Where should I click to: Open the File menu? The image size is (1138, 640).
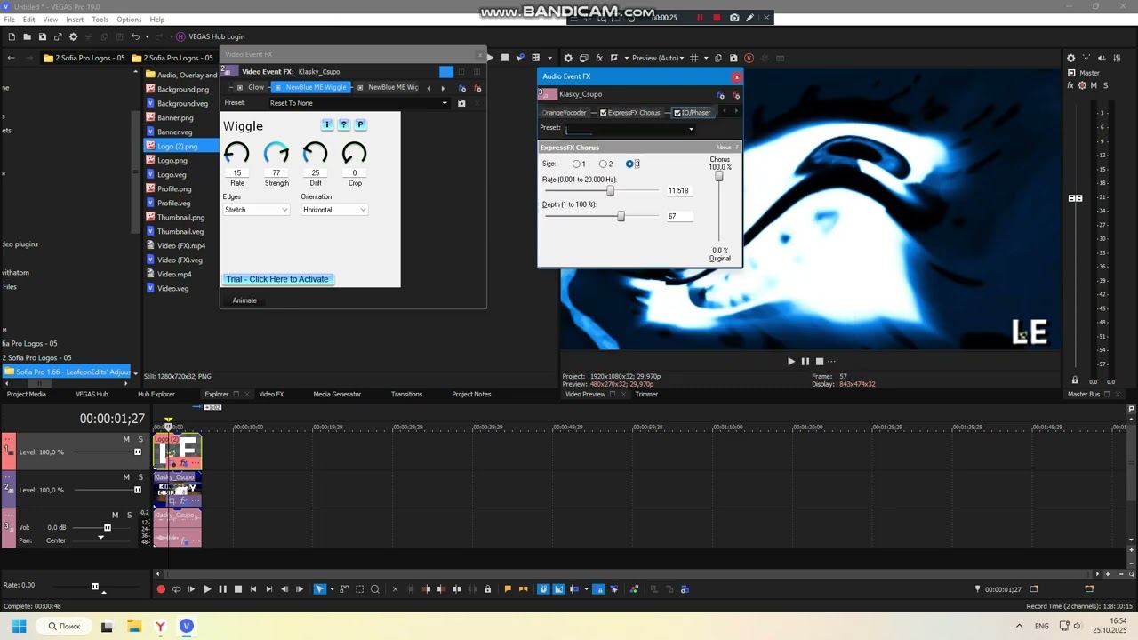tap(9, 20)
